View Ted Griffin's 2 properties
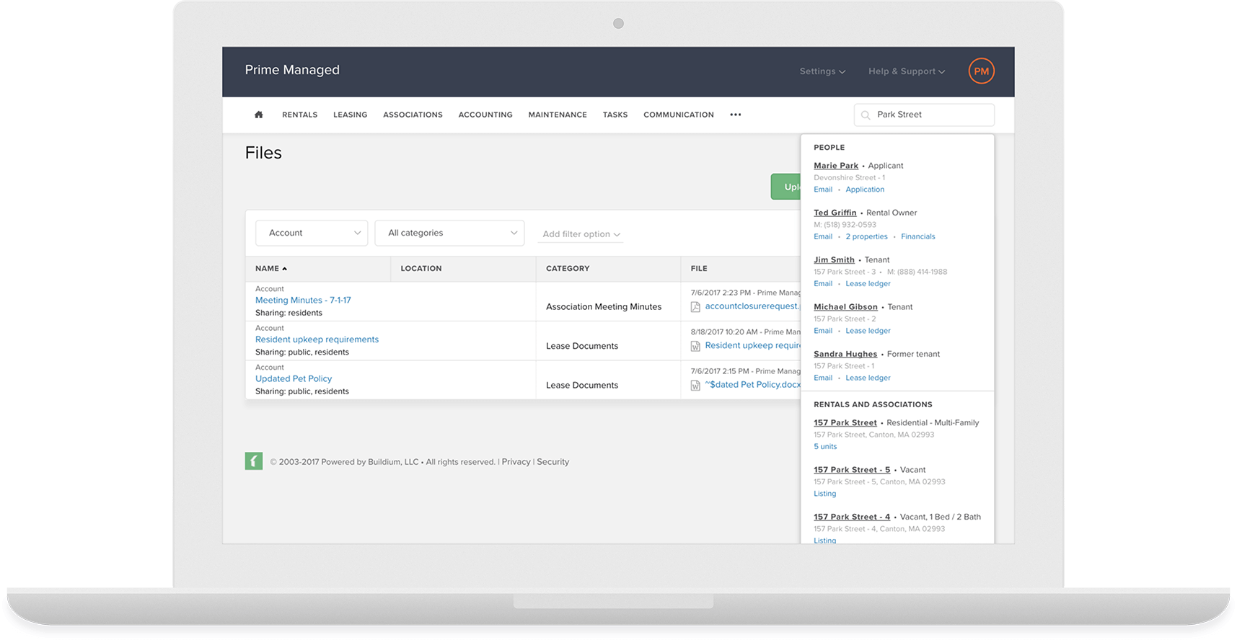Viewport: 1237px width, 640px height. tap(866, 236)
